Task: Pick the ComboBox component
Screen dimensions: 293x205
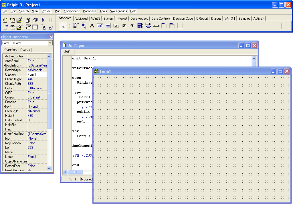Action: pos(148,26)
